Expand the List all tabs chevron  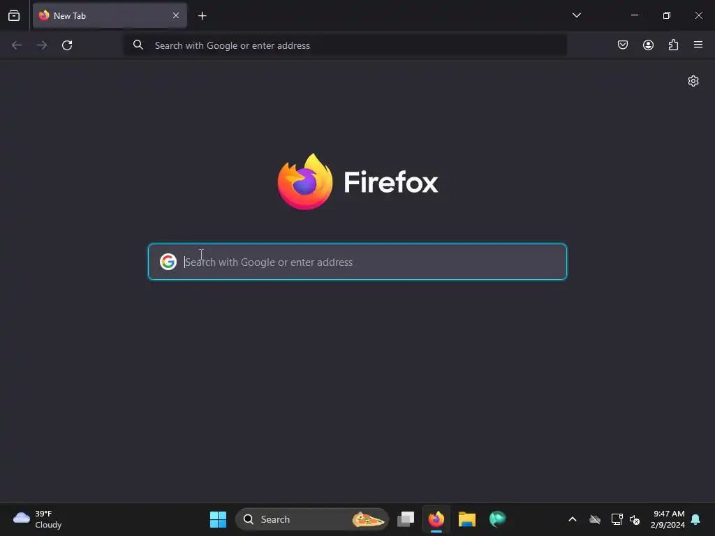pyautogui.click(x=576, y=15)
